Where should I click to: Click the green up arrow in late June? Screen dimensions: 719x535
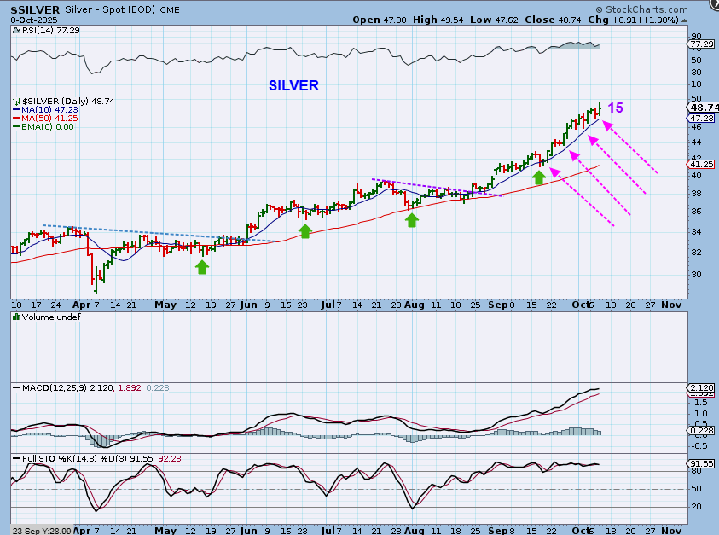click(305, 230)
